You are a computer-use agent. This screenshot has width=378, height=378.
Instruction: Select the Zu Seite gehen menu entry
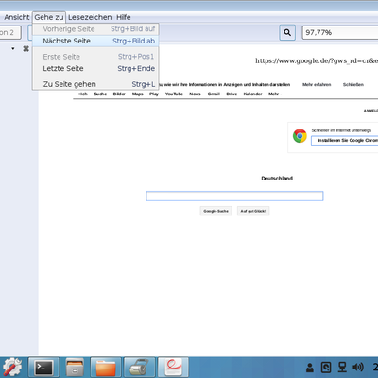(x=95, y=84)
